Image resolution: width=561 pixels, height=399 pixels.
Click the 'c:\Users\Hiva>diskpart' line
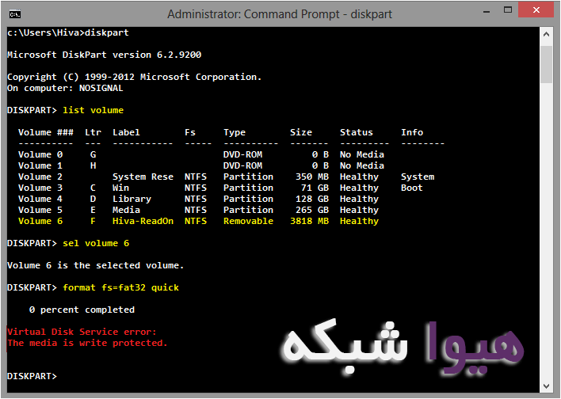(x=68, y=32)
